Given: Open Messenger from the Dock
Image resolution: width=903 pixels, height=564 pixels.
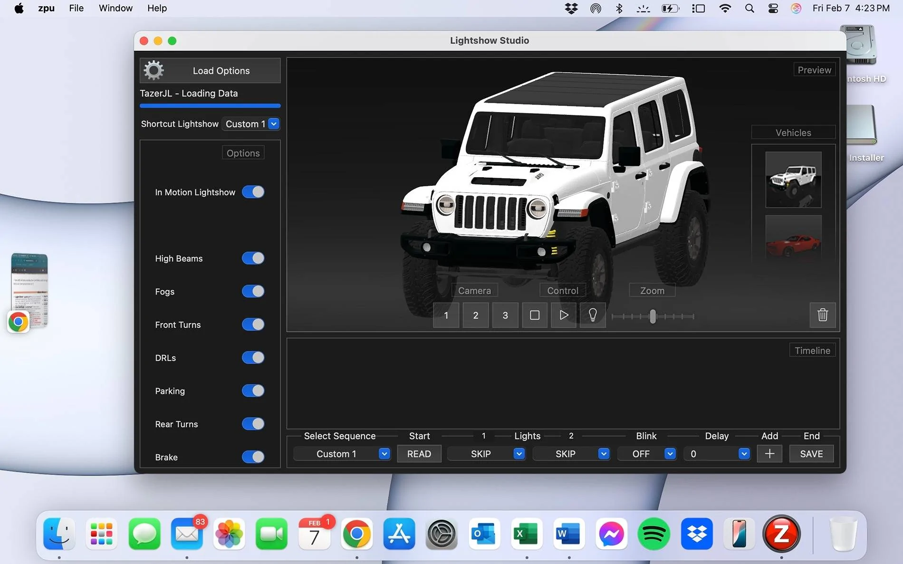Looking at the screenshot, I should [x=612, y=534].
